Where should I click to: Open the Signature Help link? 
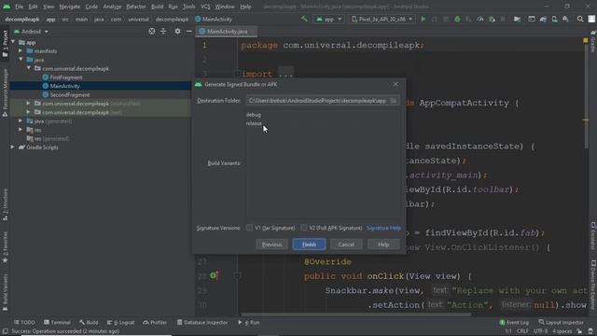tap(383, 228)
